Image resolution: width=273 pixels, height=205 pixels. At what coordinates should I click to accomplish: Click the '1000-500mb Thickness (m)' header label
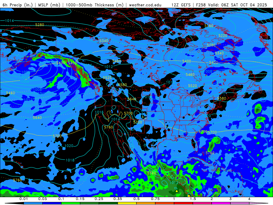(95, 5)
